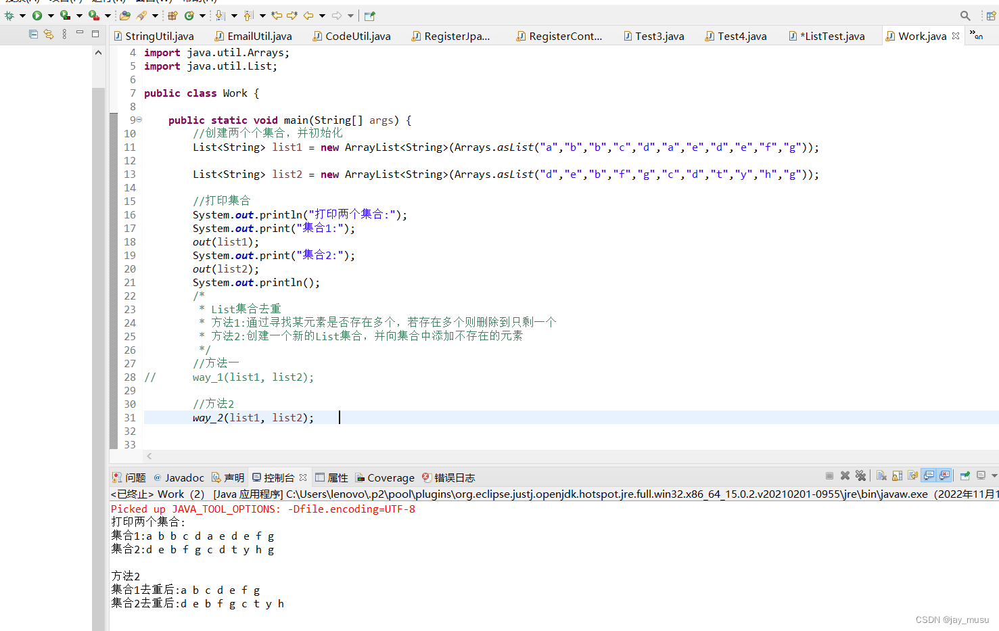Open the search icon near top right

(965, 15)
